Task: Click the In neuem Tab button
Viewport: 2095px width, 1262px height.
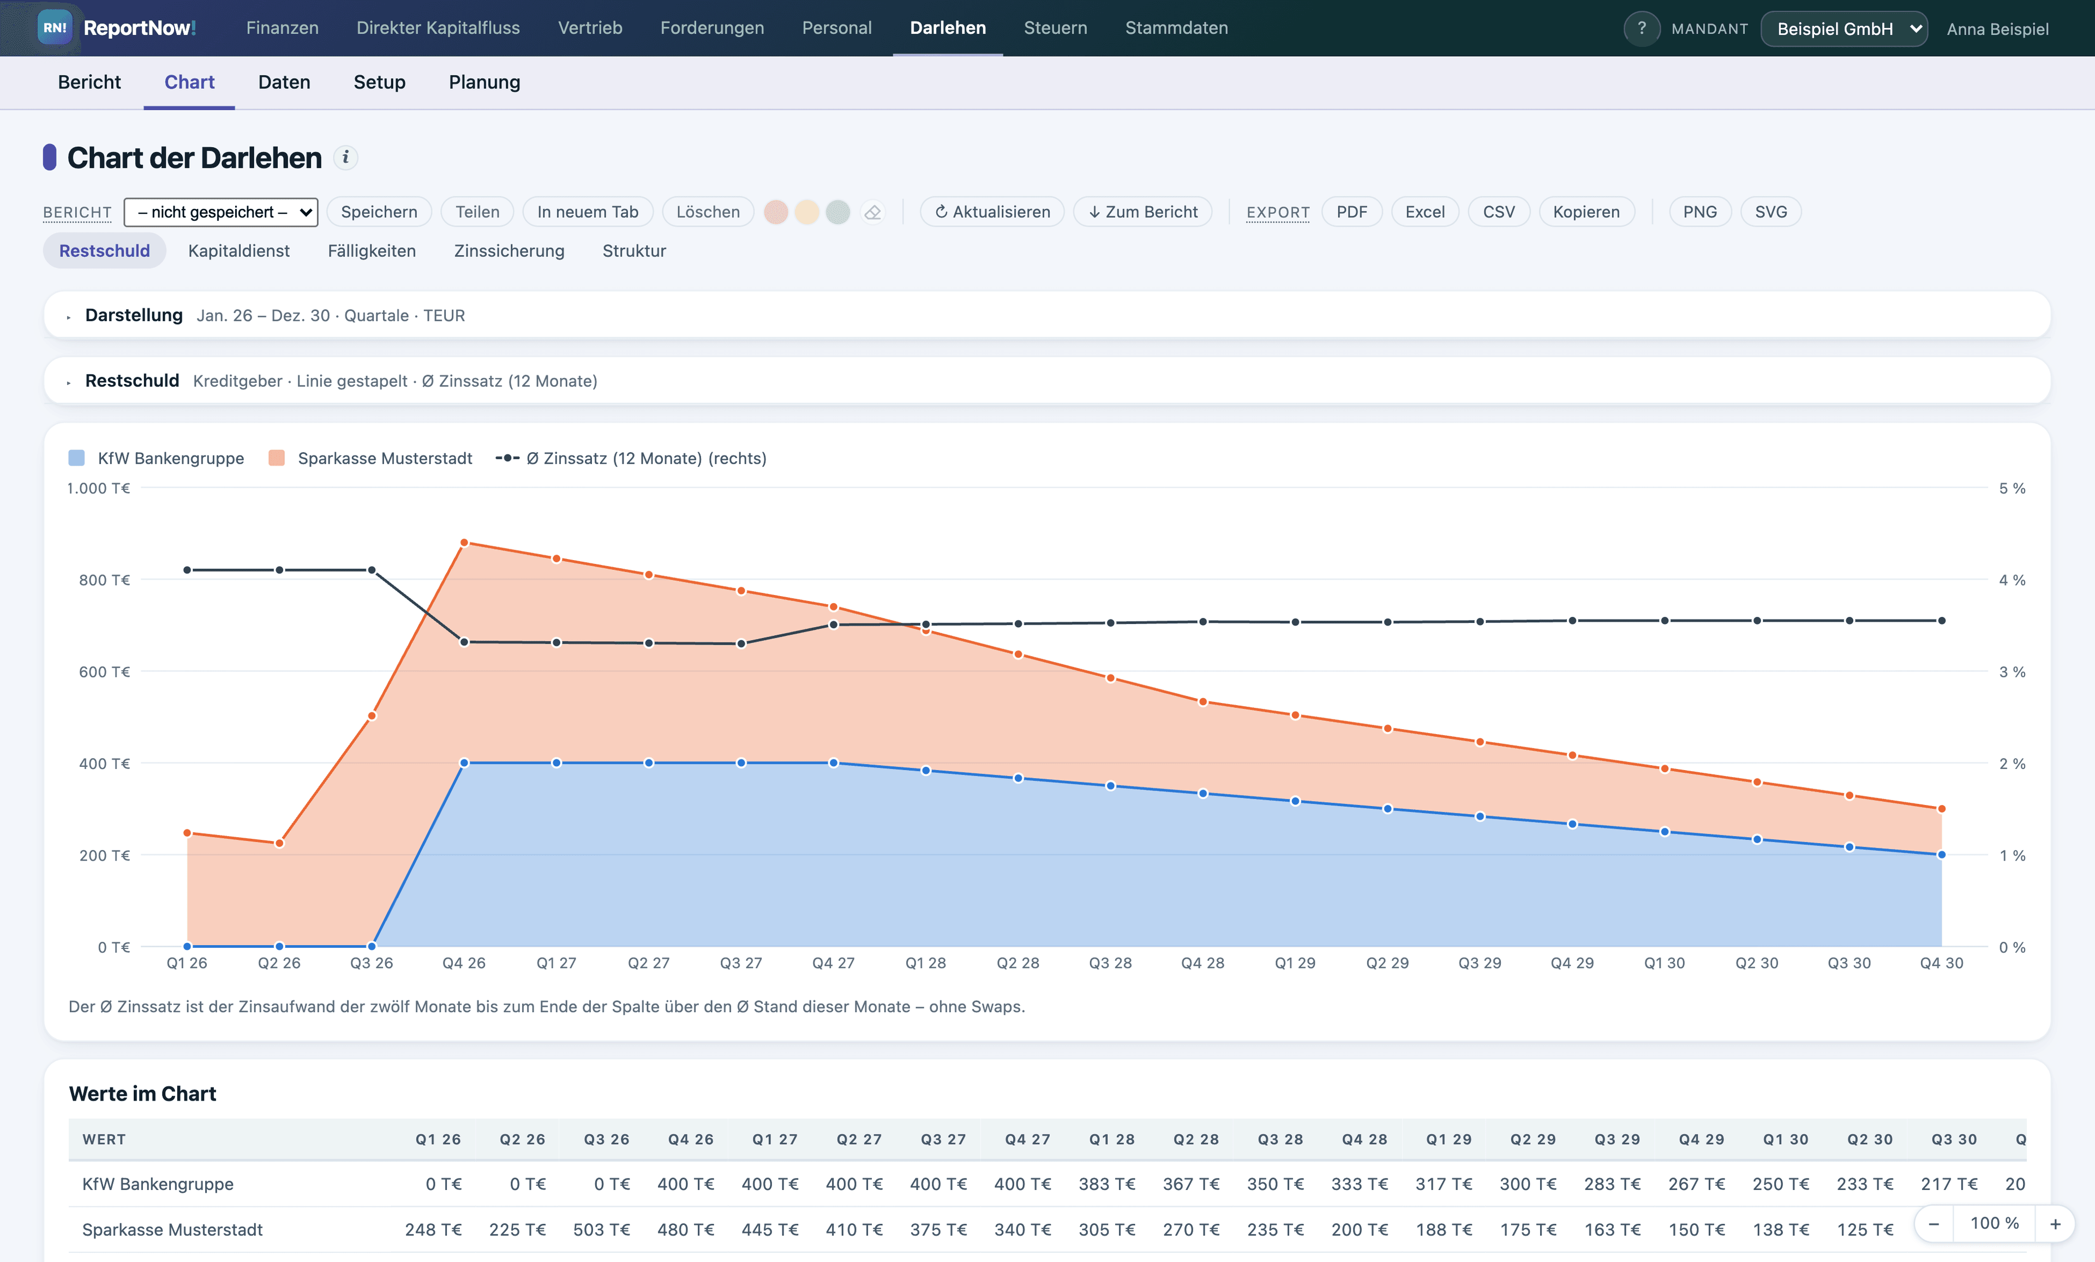Action: tap(588, 213)
